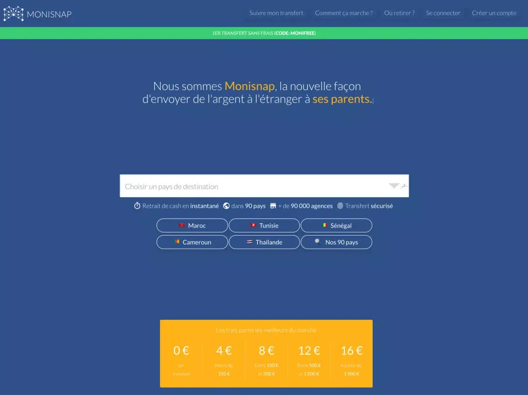Go to Se connecter

pos(443,13)
